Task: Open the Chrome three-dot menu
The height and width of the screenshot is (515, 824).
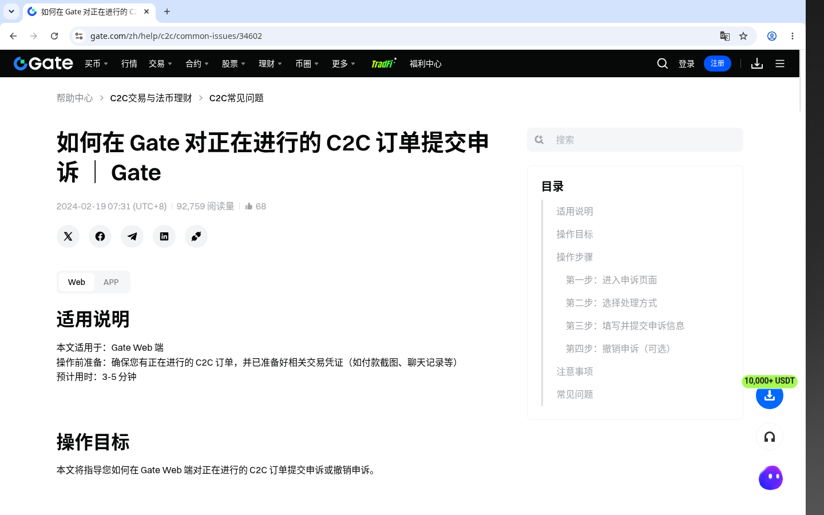Action: point(793,36)
